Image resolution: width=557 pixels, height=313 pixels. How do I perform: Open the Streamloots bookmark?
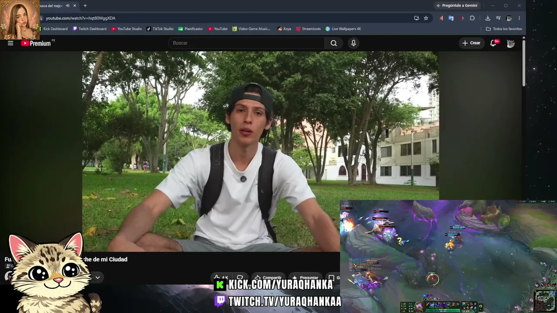pyautogui.click(x=308, y=29)
